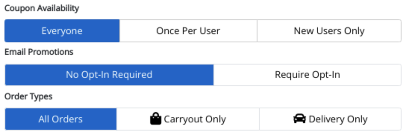Screen dimensions: 409x135
Task: Click the Email Promotions label
Action: [x=39, y=52]
